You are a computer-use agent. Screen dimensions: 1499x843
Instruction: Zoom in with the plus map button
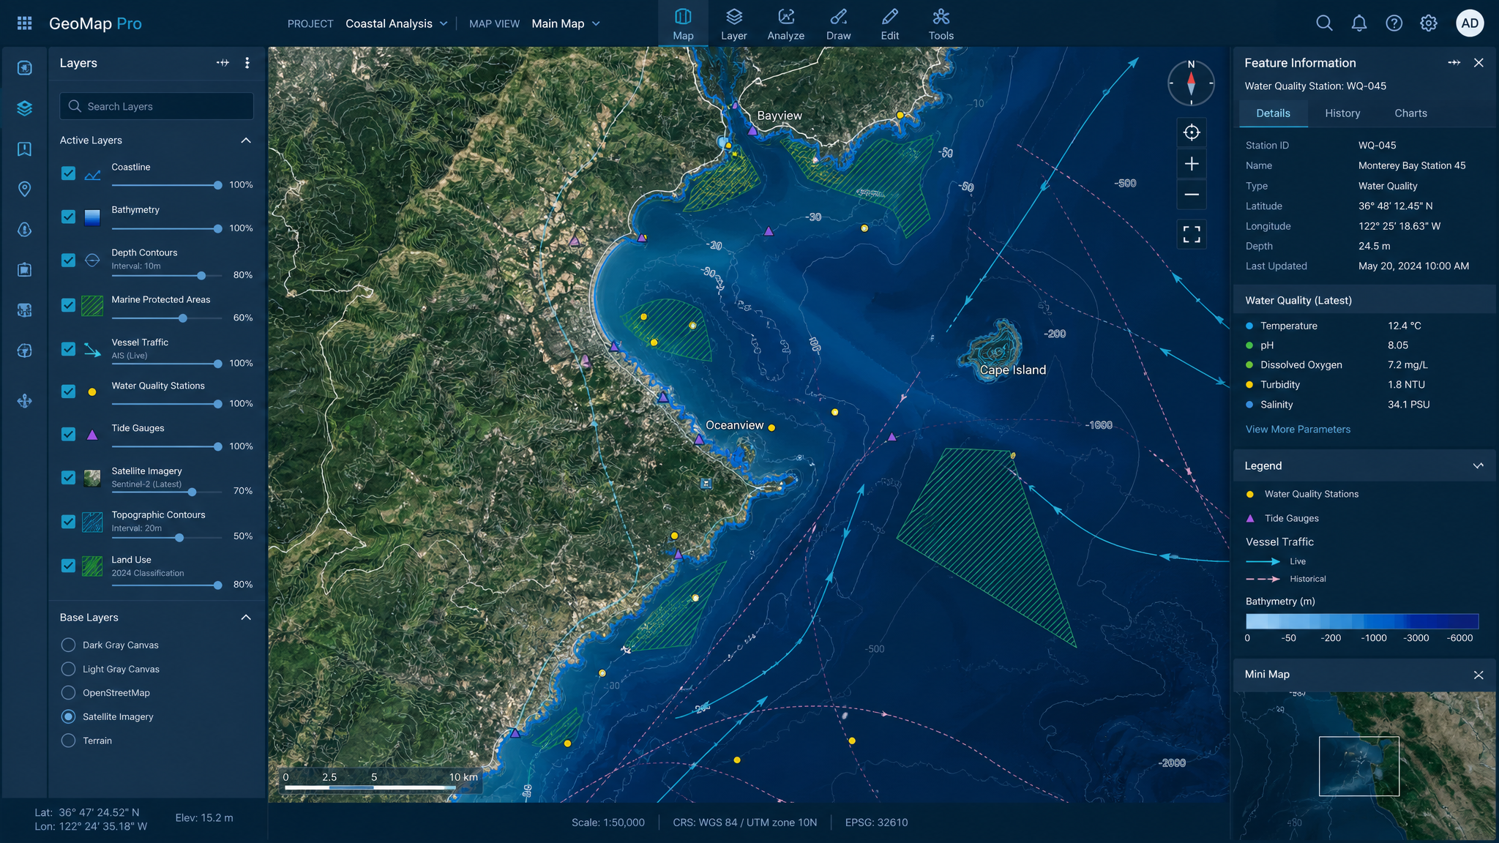click(1192, 164)
